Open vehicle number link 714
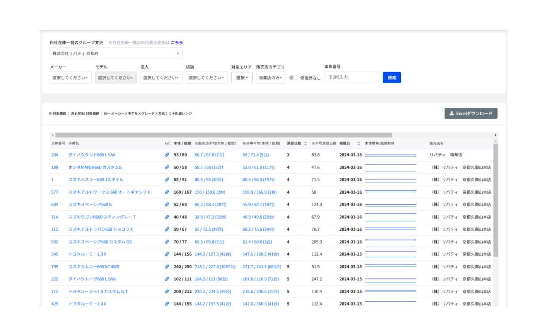This screenshot has width=548, height=336. tap(55, 217)
